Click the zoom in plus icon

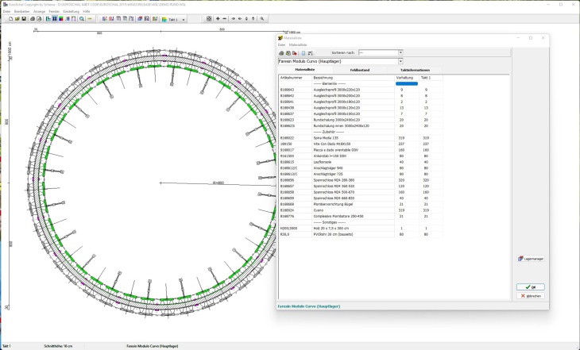click(x=217, y=18)
